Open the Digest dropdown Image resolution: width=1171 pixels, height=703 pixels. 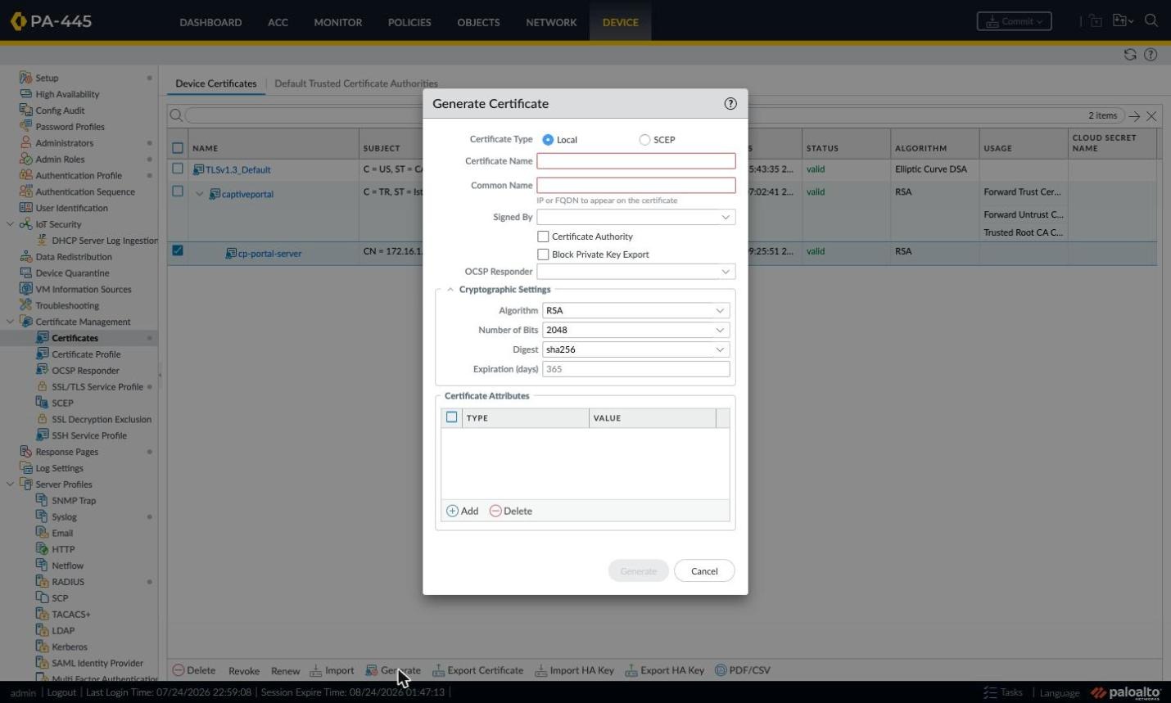[720, 349]
